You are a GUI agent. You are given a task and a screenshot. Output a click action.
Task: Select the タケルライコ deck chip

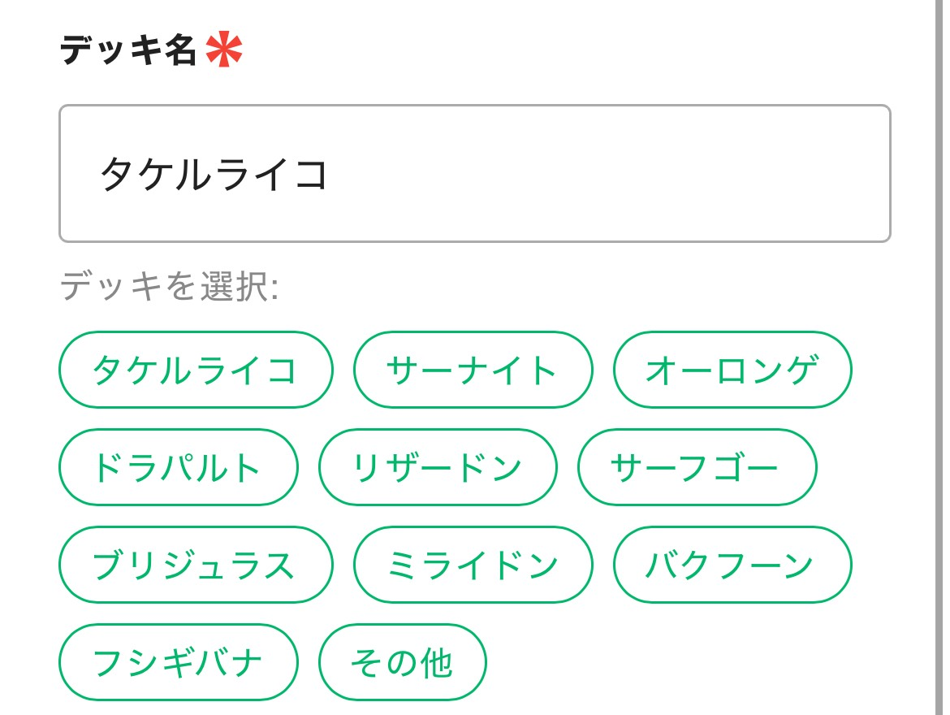[x=196, y=370]
